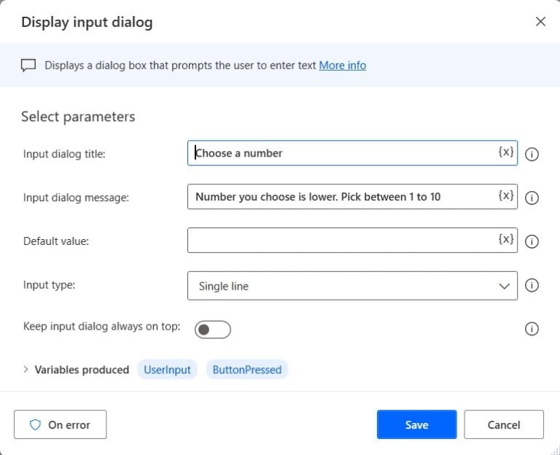
Task: Click variable picker in Default value field
Action: [506, 239]
